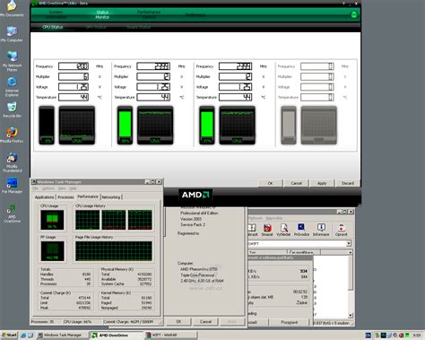Open Task Manager File menu

click(35, 188)
